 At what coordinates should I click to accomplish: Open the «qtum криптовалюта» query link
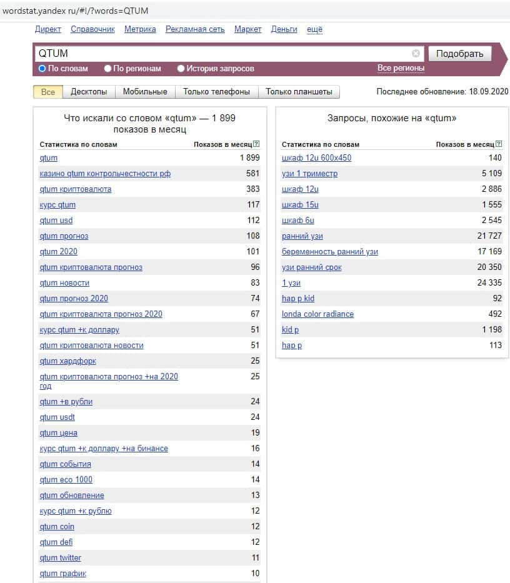(x=76, y=189)
